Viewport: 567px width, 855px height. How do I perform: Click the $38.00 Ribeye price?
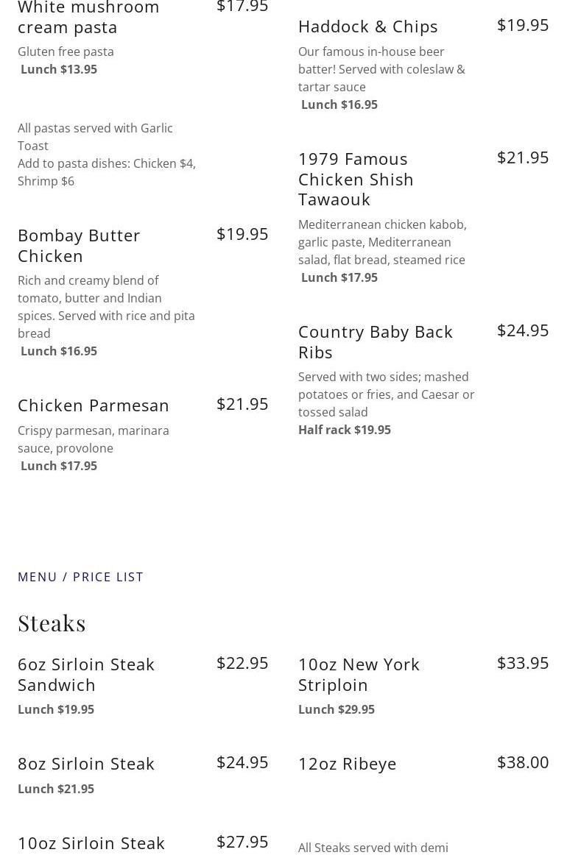tap(523, 762)
